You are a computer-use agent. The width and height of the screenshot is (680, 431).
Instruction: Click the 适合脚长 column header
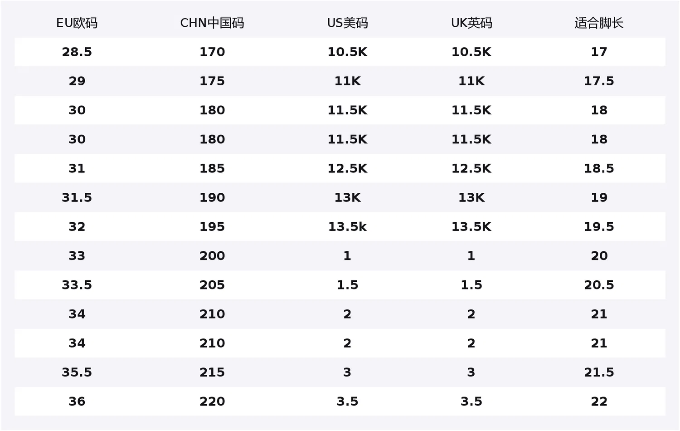click(599, 23)
